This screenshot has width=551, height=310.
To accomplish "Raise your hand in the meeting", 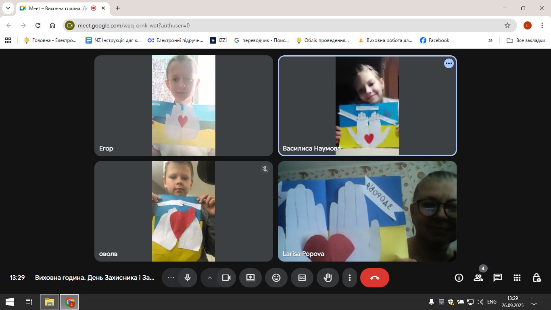I will click(328, 278).
